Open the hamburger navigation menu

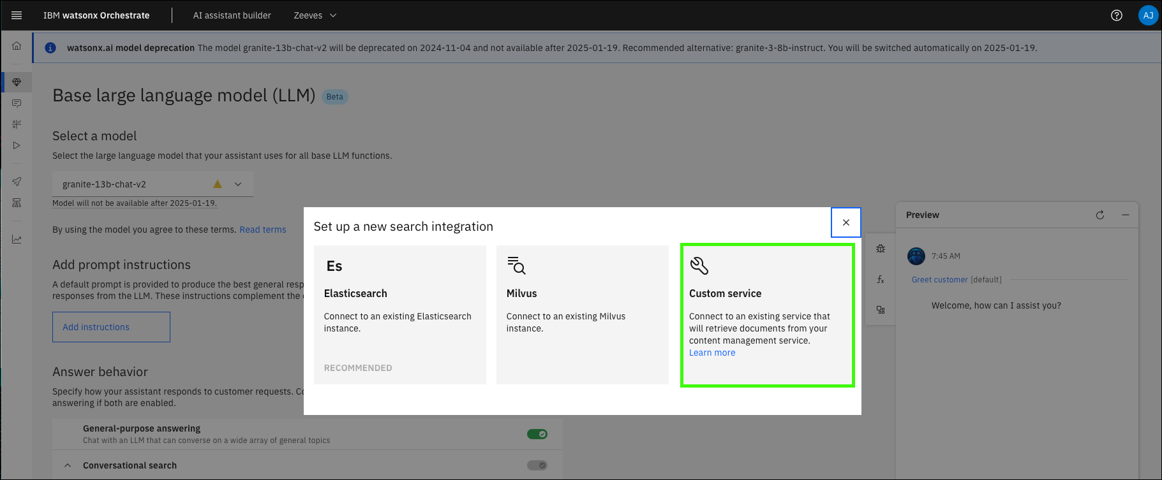(17, 15)
